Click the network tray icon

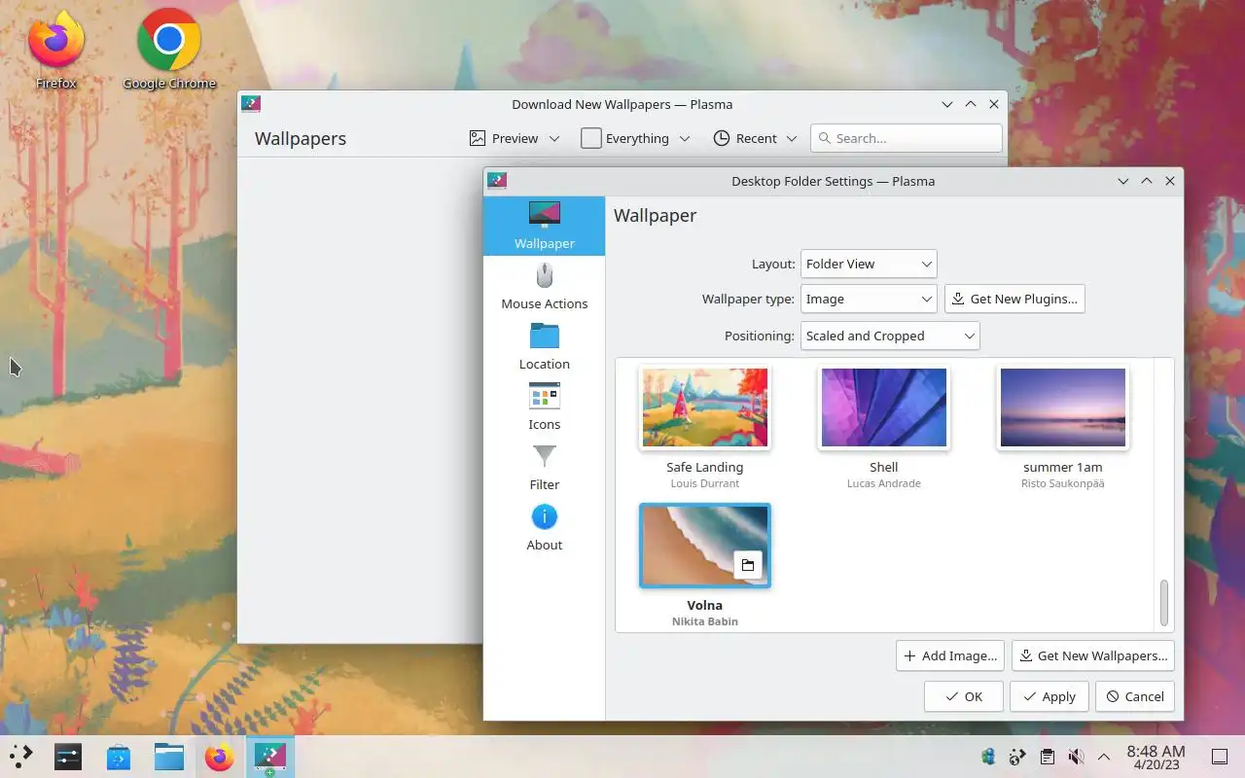tap(988, 757)
